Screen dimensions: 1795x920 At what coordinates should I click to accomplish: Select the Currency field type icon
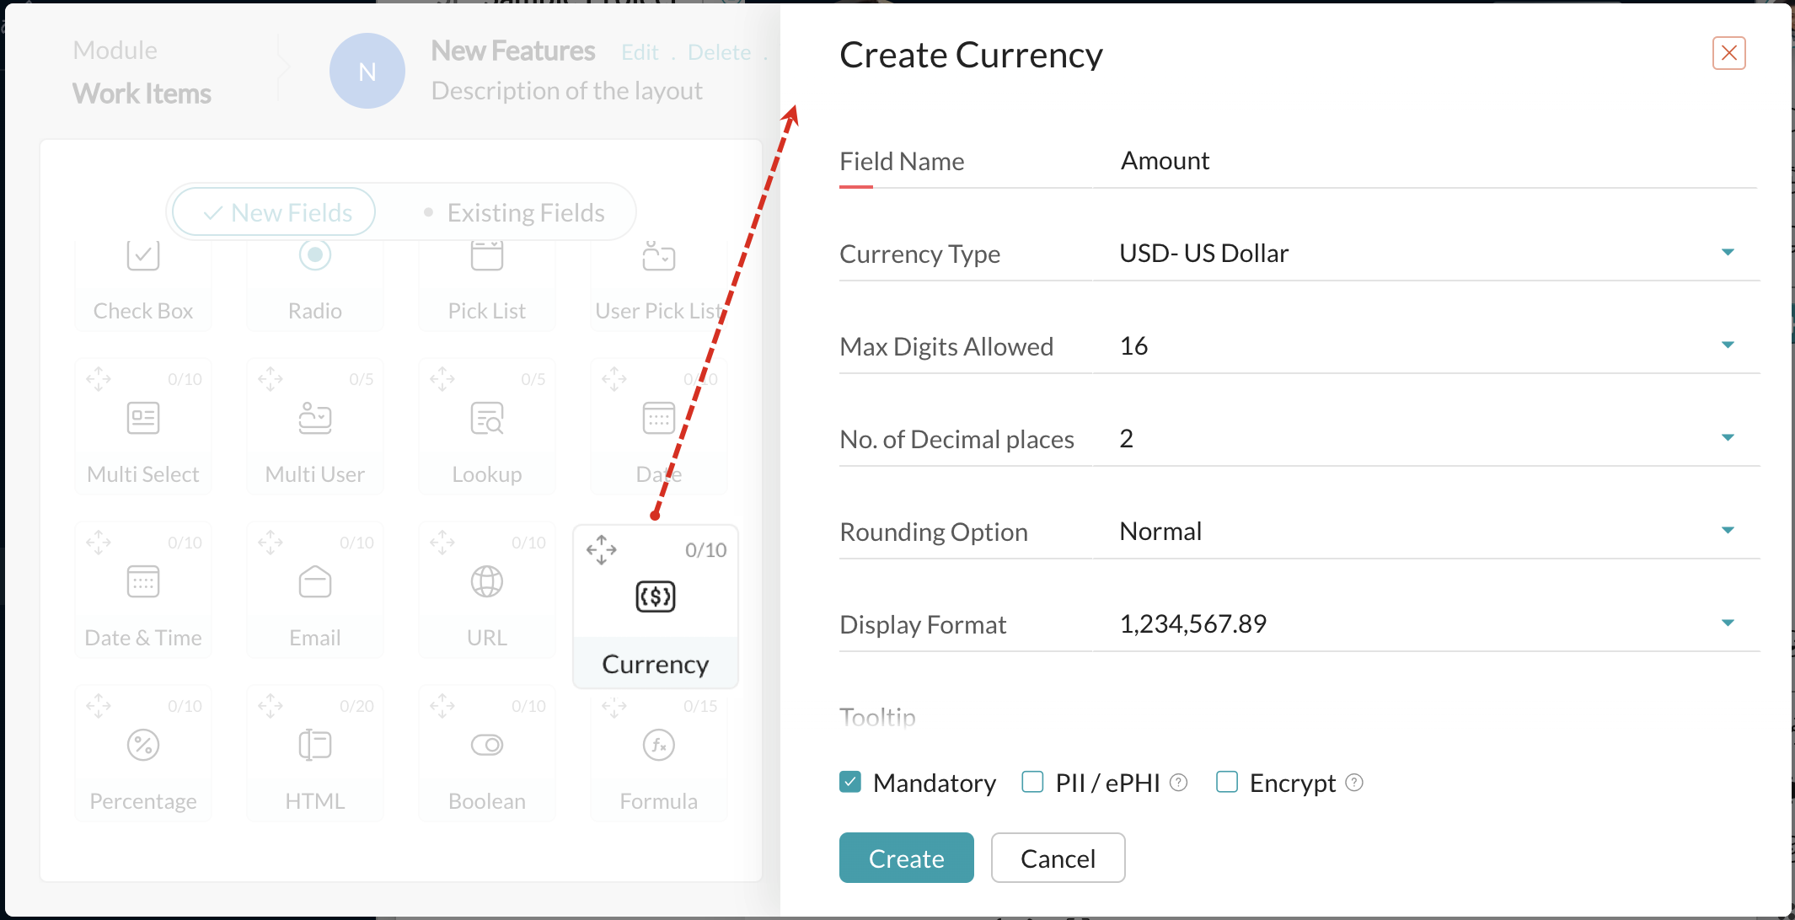[x=655, y=596]
